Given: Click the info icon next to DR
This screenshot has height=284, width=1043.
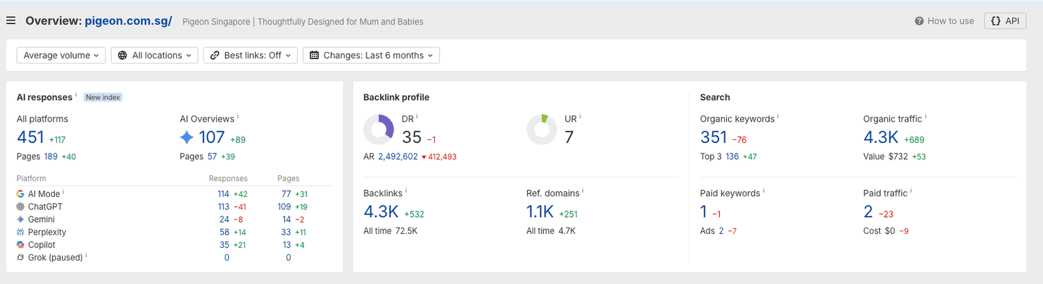Looking at the screenshot, I should (417, 117).
